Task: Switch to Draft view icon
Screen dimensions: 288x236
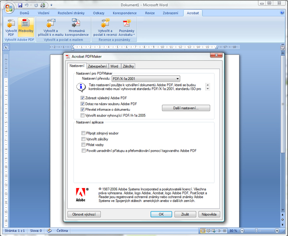Action: point(225,231)
